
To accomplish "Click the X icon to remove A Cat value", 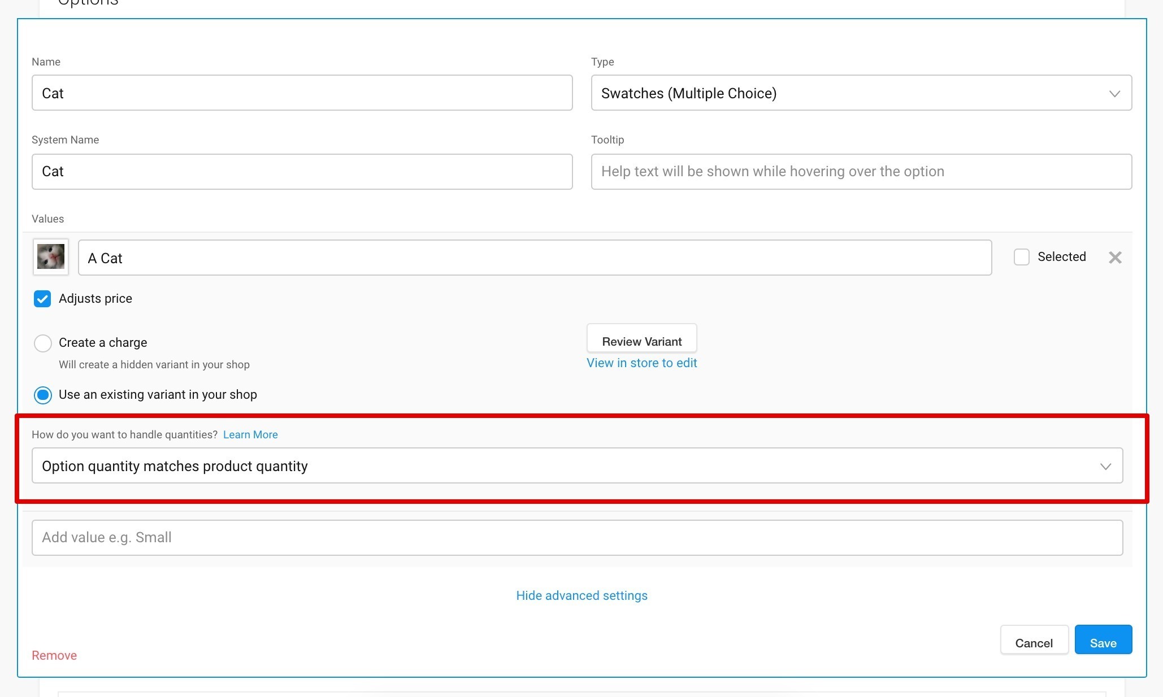I will point(1114,258).
